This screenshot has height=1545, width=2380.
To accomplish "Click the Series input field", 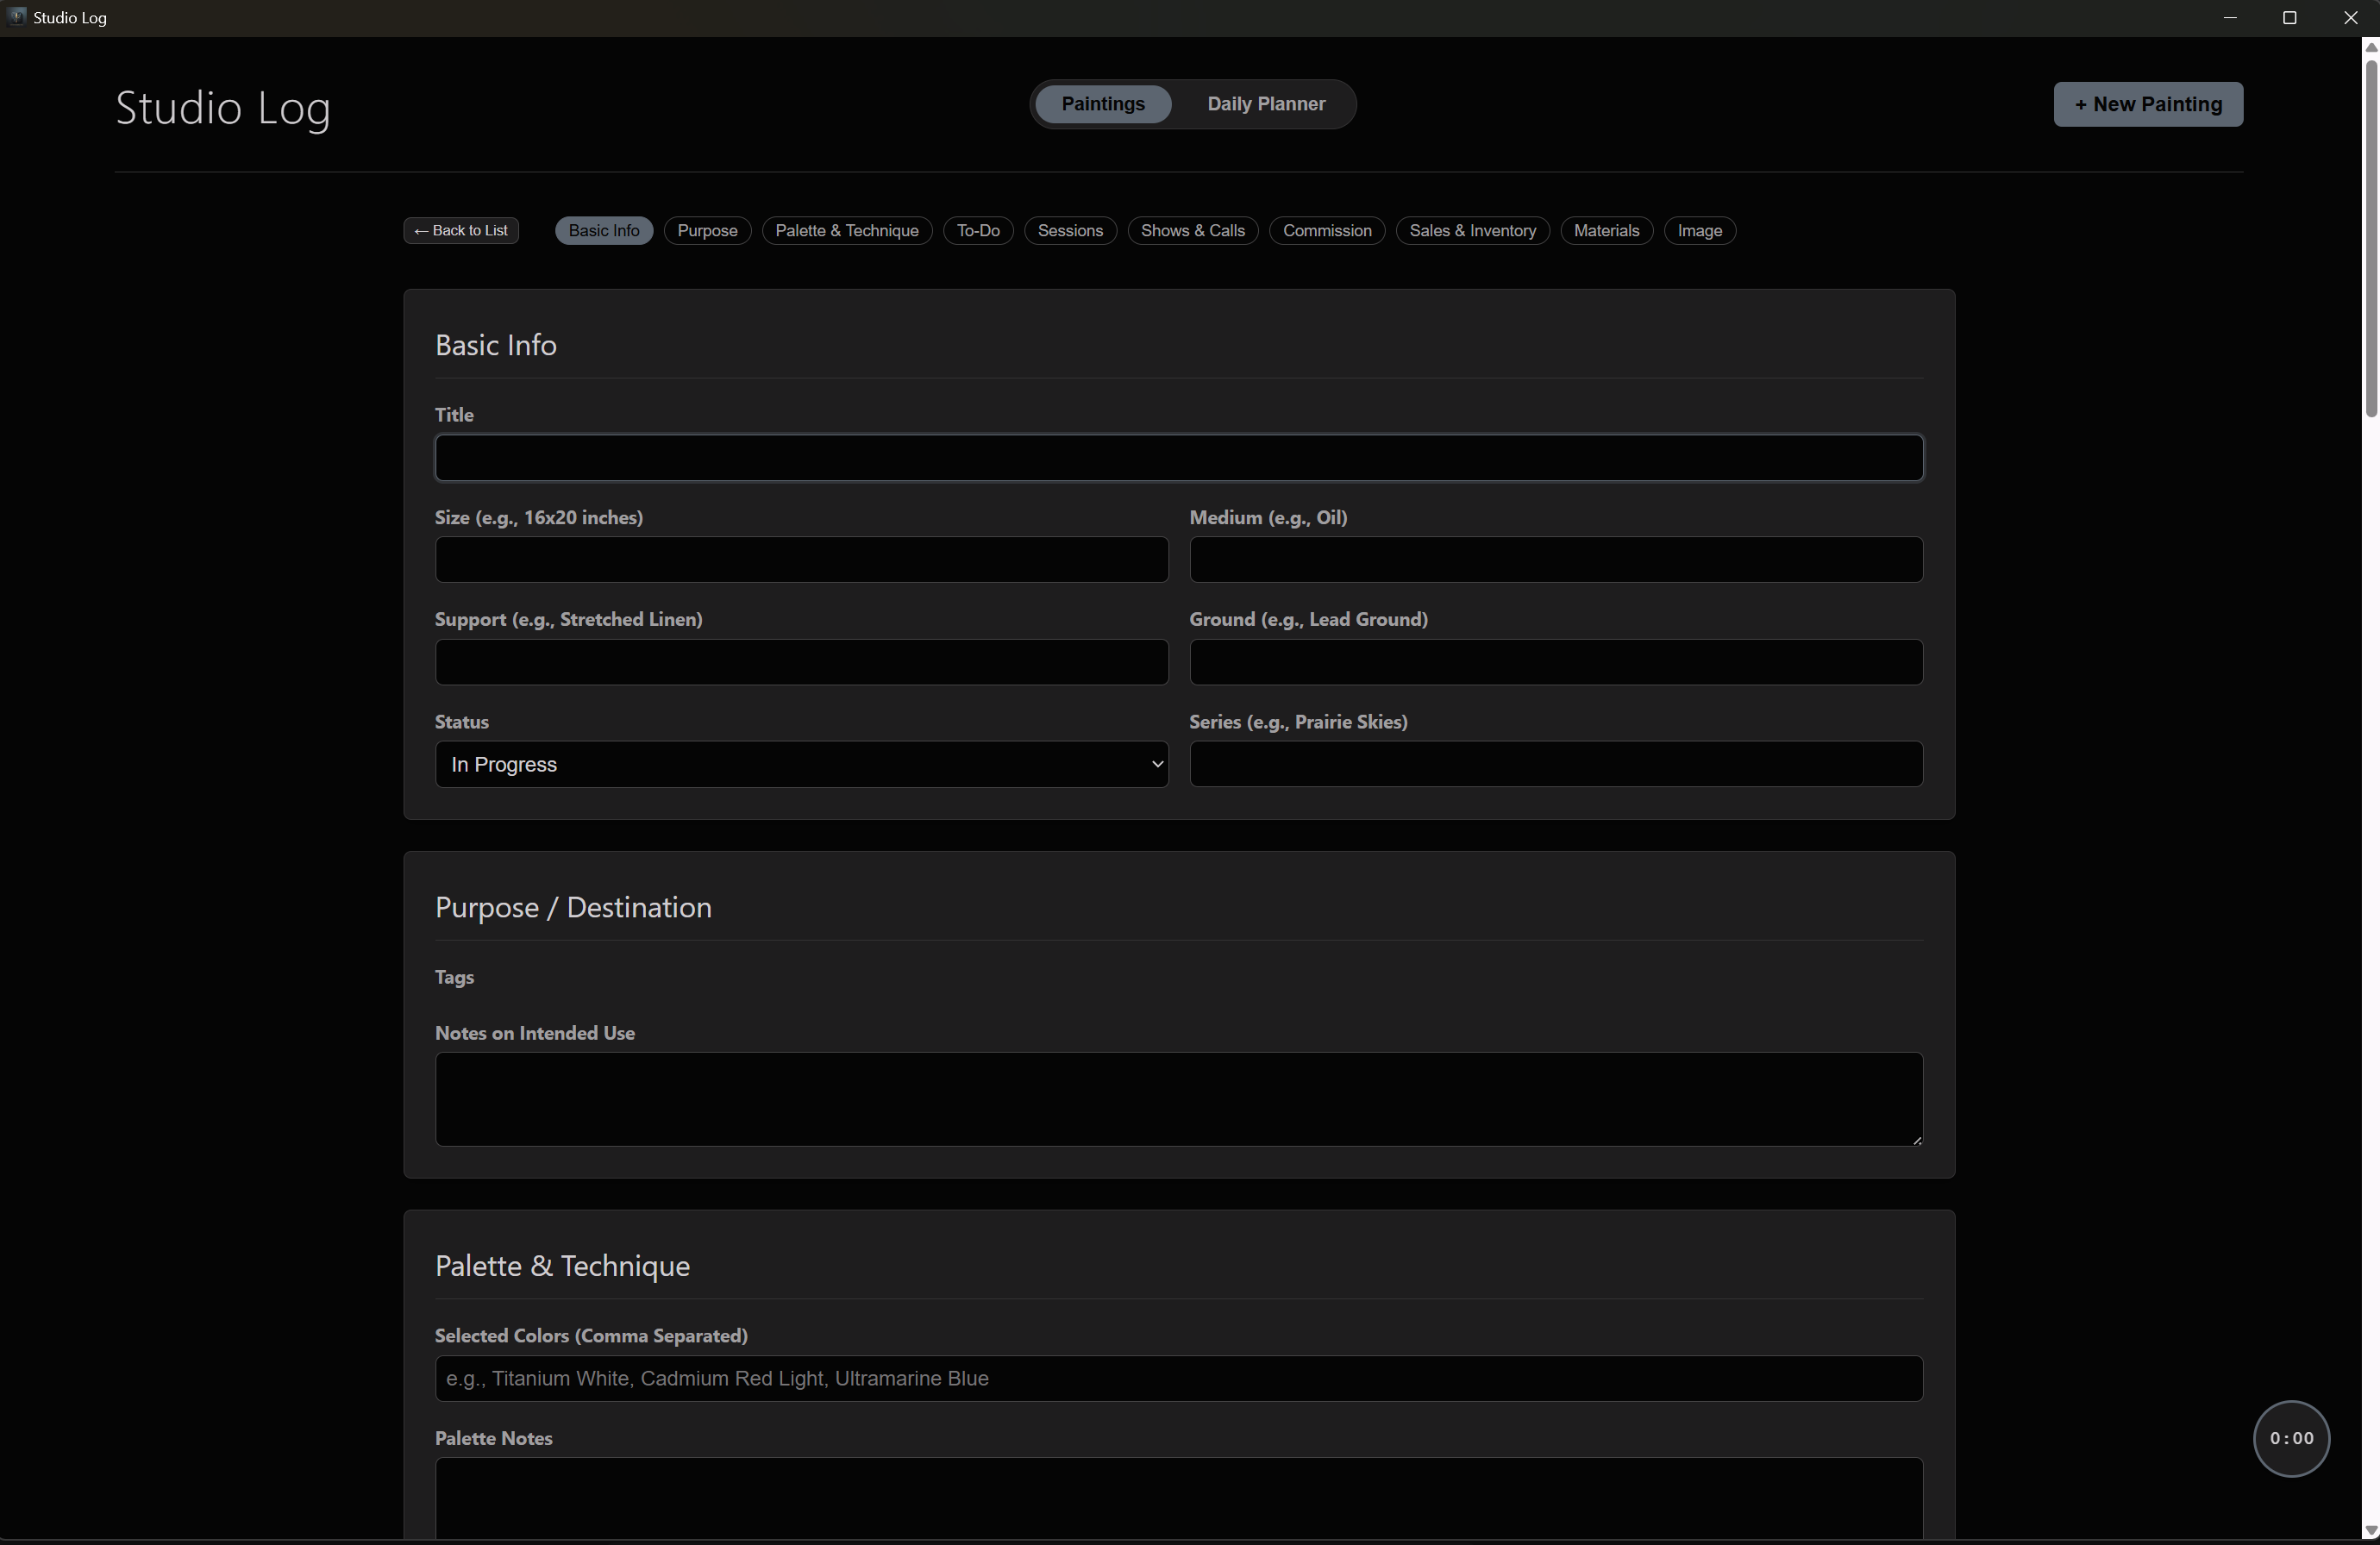I will point(1556,764).
